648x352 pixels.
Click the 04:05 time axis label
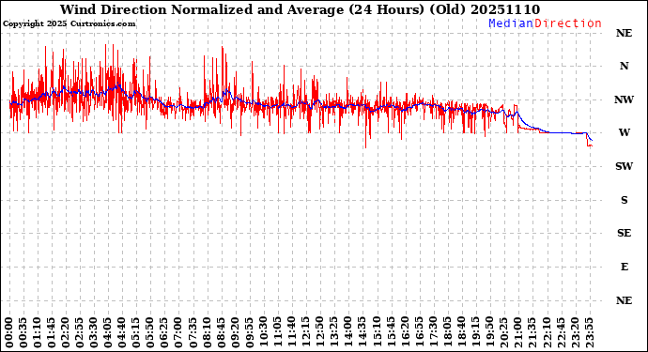pos(108,332)
